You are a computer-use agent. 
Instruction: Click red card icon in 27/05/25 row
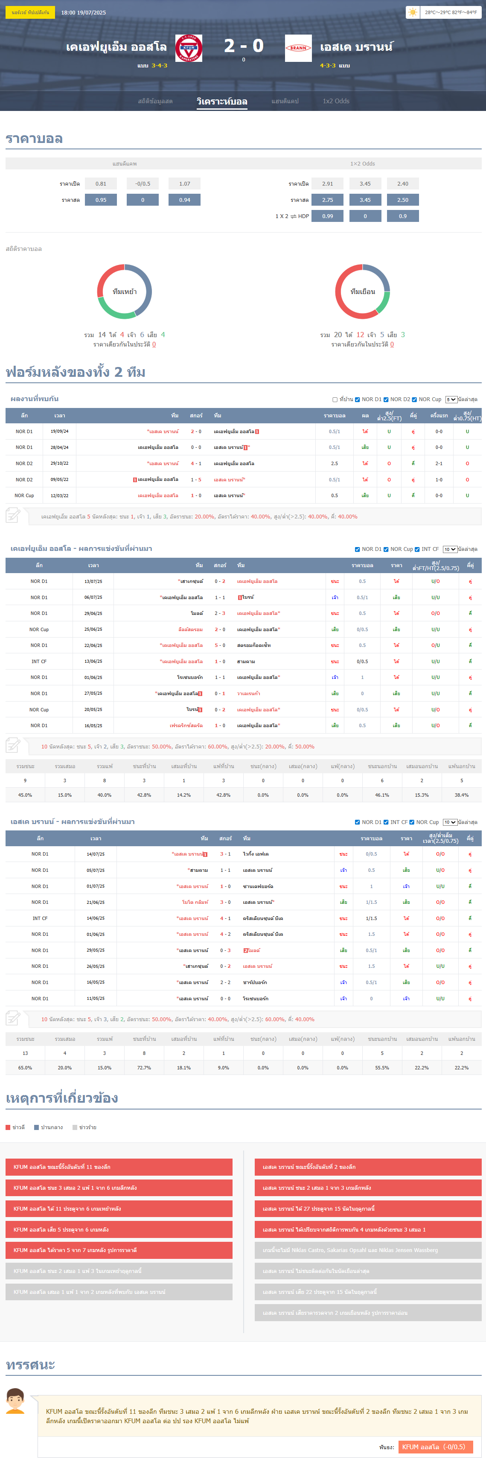[x=201, y=693]
